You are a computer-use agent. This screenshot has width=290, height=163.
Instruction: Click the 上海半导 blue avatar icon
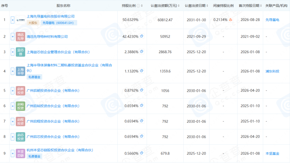[x=20, y=71]
